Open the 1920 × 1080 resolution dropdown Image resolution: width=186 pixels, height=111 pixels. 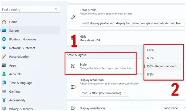(104, 93)
